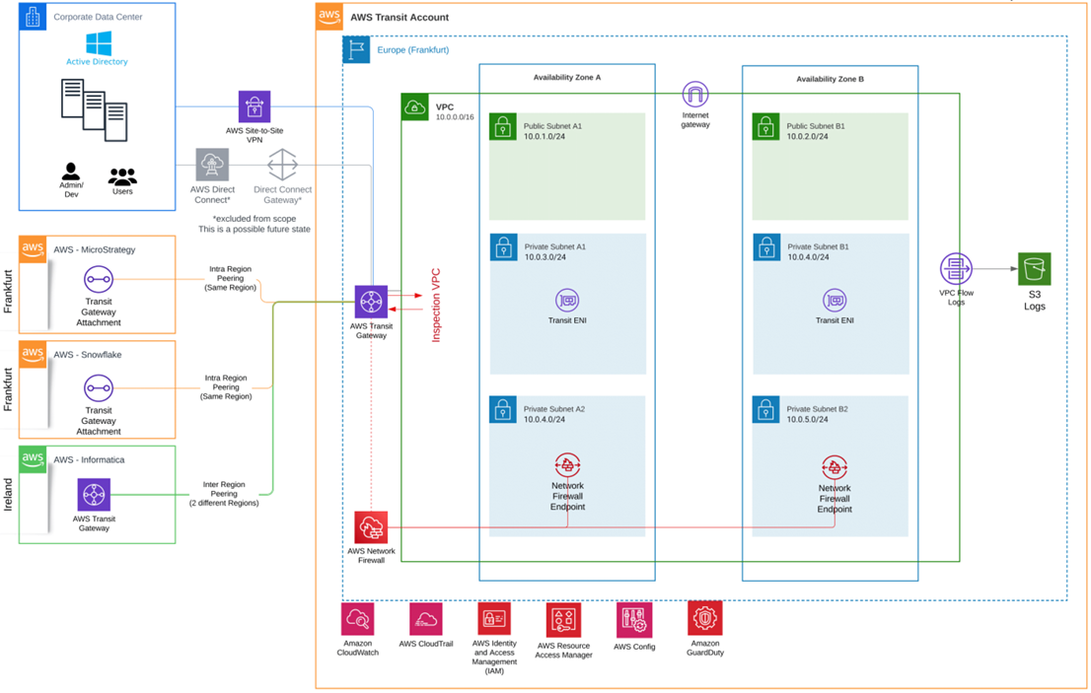Viewport: 1091px width, 693px height.
Task: Select the Transit ENI icon in Private Subnet A1
Action: (x=567, y=301)
